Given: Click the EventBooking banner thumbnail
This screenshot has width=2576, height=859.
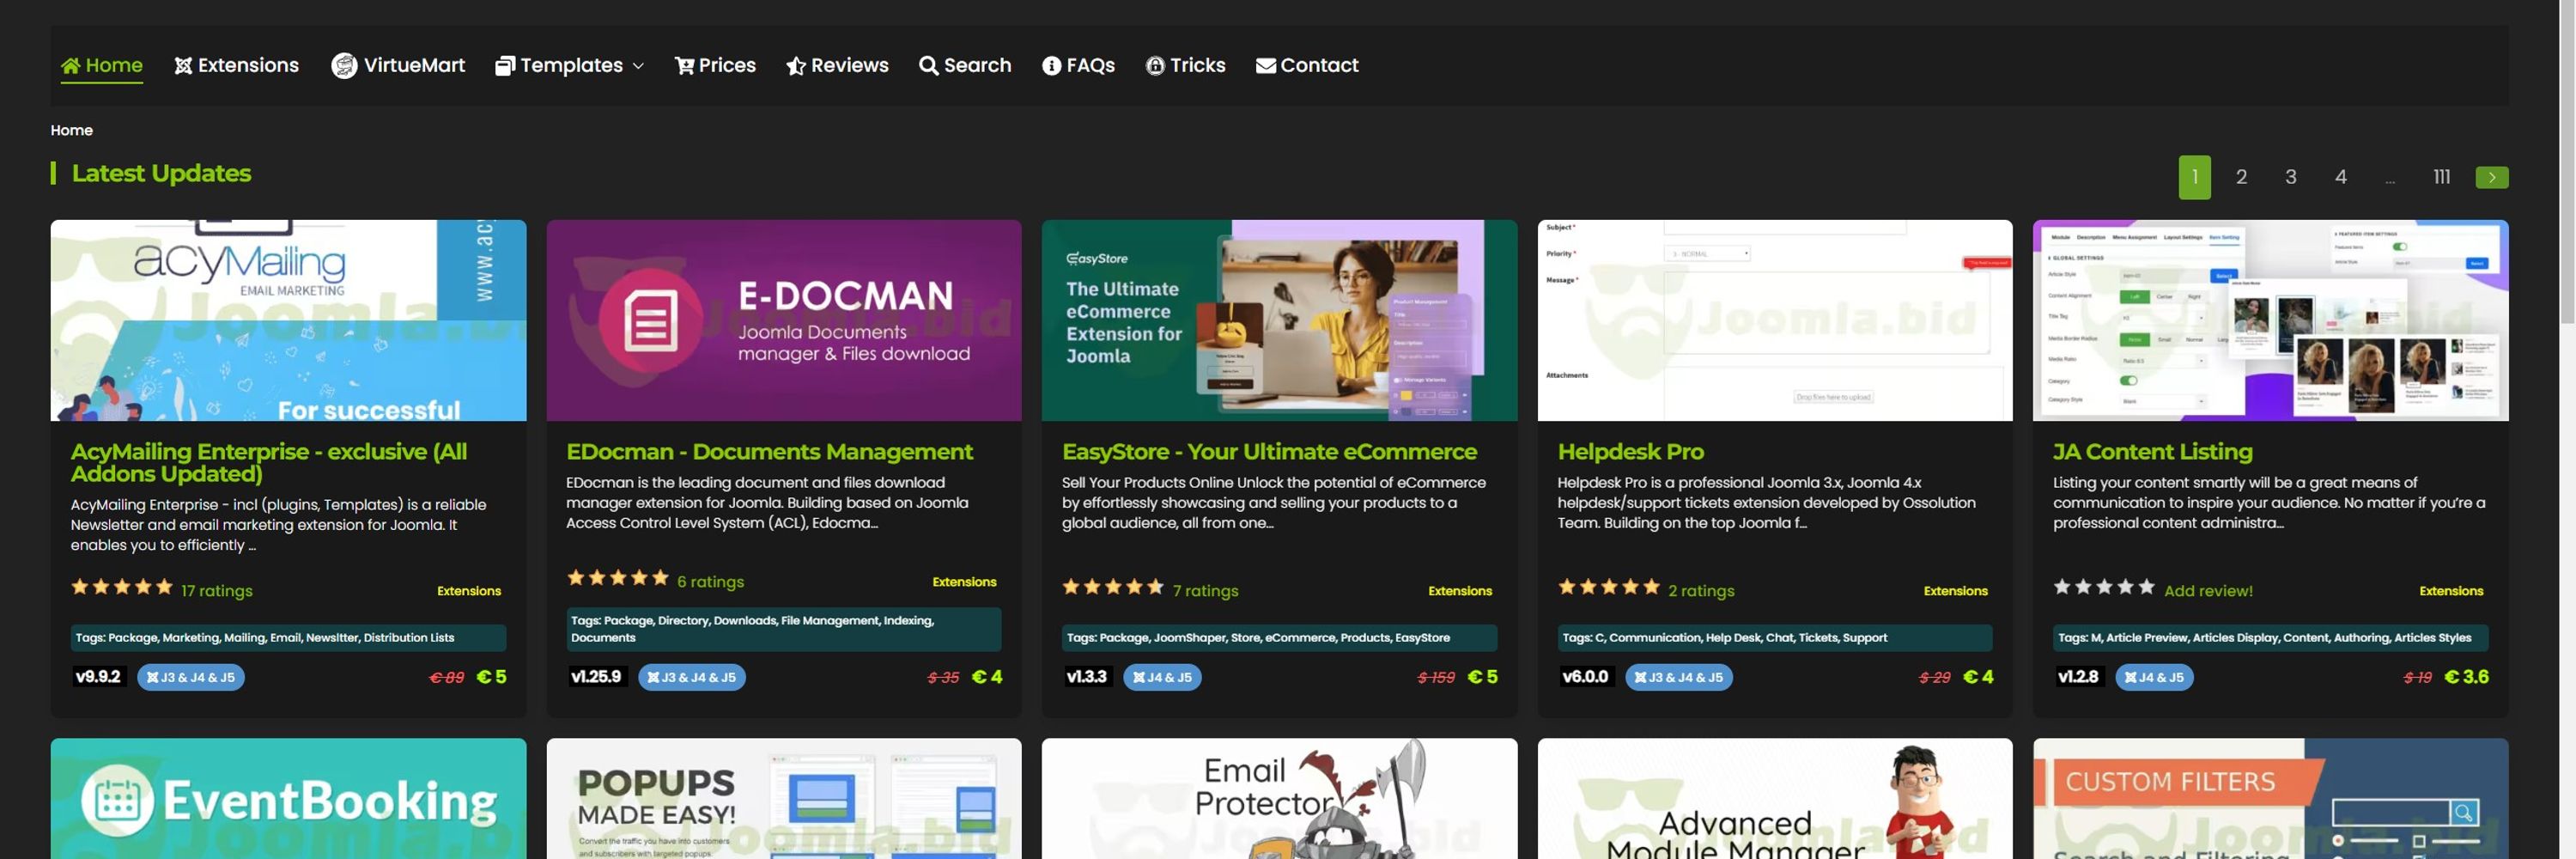Looking at the screenshot, I should coord(288,799).
